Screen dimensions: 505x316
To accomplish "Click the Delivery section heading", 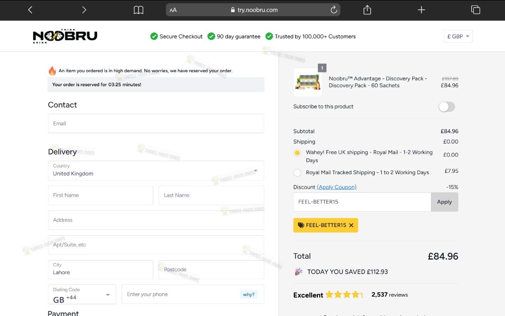I will click(62, 152).
